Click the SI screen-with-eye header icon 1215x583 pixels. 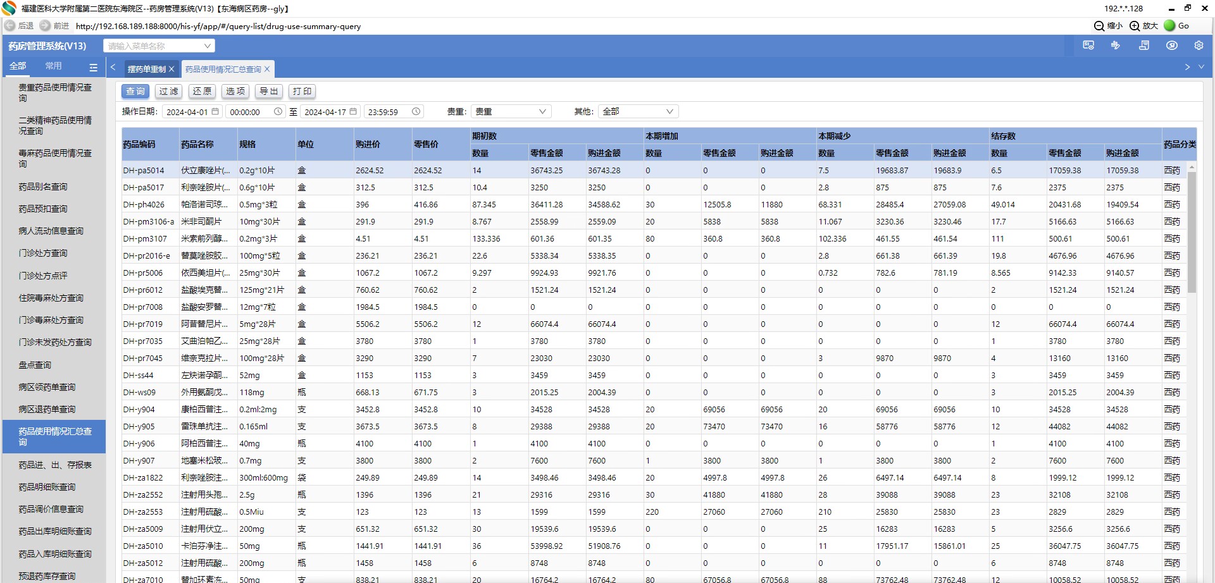click(x=1088, y=46)
